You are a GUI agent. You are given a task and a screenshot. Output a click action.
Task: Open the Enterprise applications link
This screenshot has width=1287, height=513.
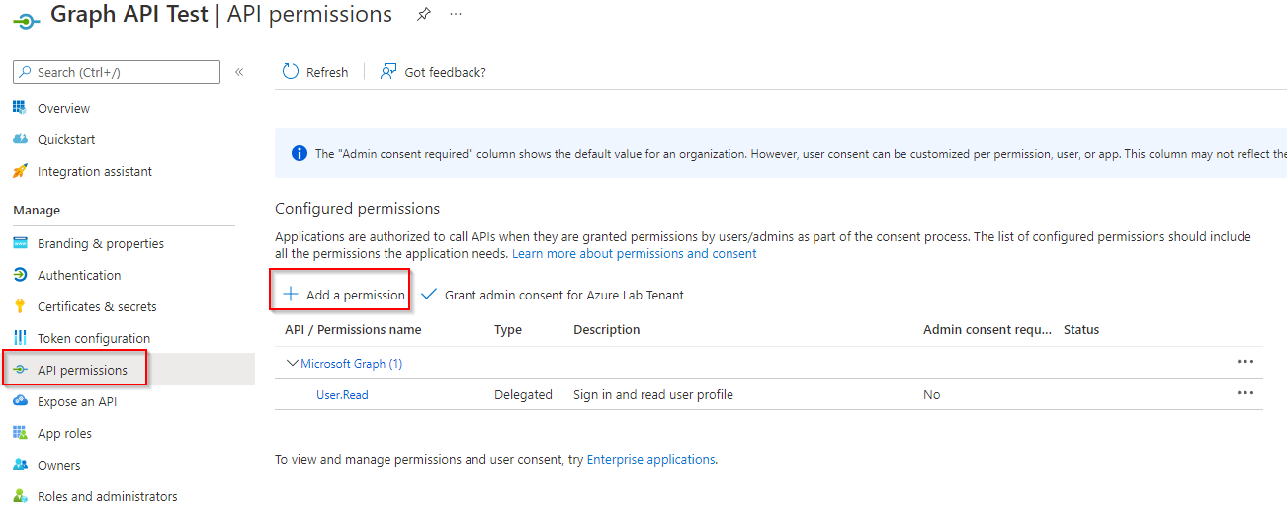pyautogui.click(x=650, y=460)
